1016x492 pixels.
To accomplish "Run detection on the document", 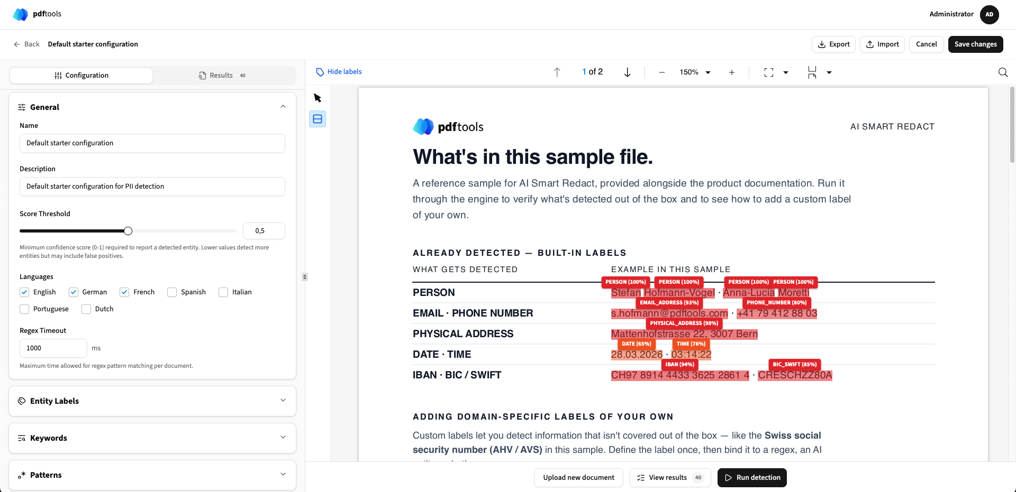I will click(752, 478).
